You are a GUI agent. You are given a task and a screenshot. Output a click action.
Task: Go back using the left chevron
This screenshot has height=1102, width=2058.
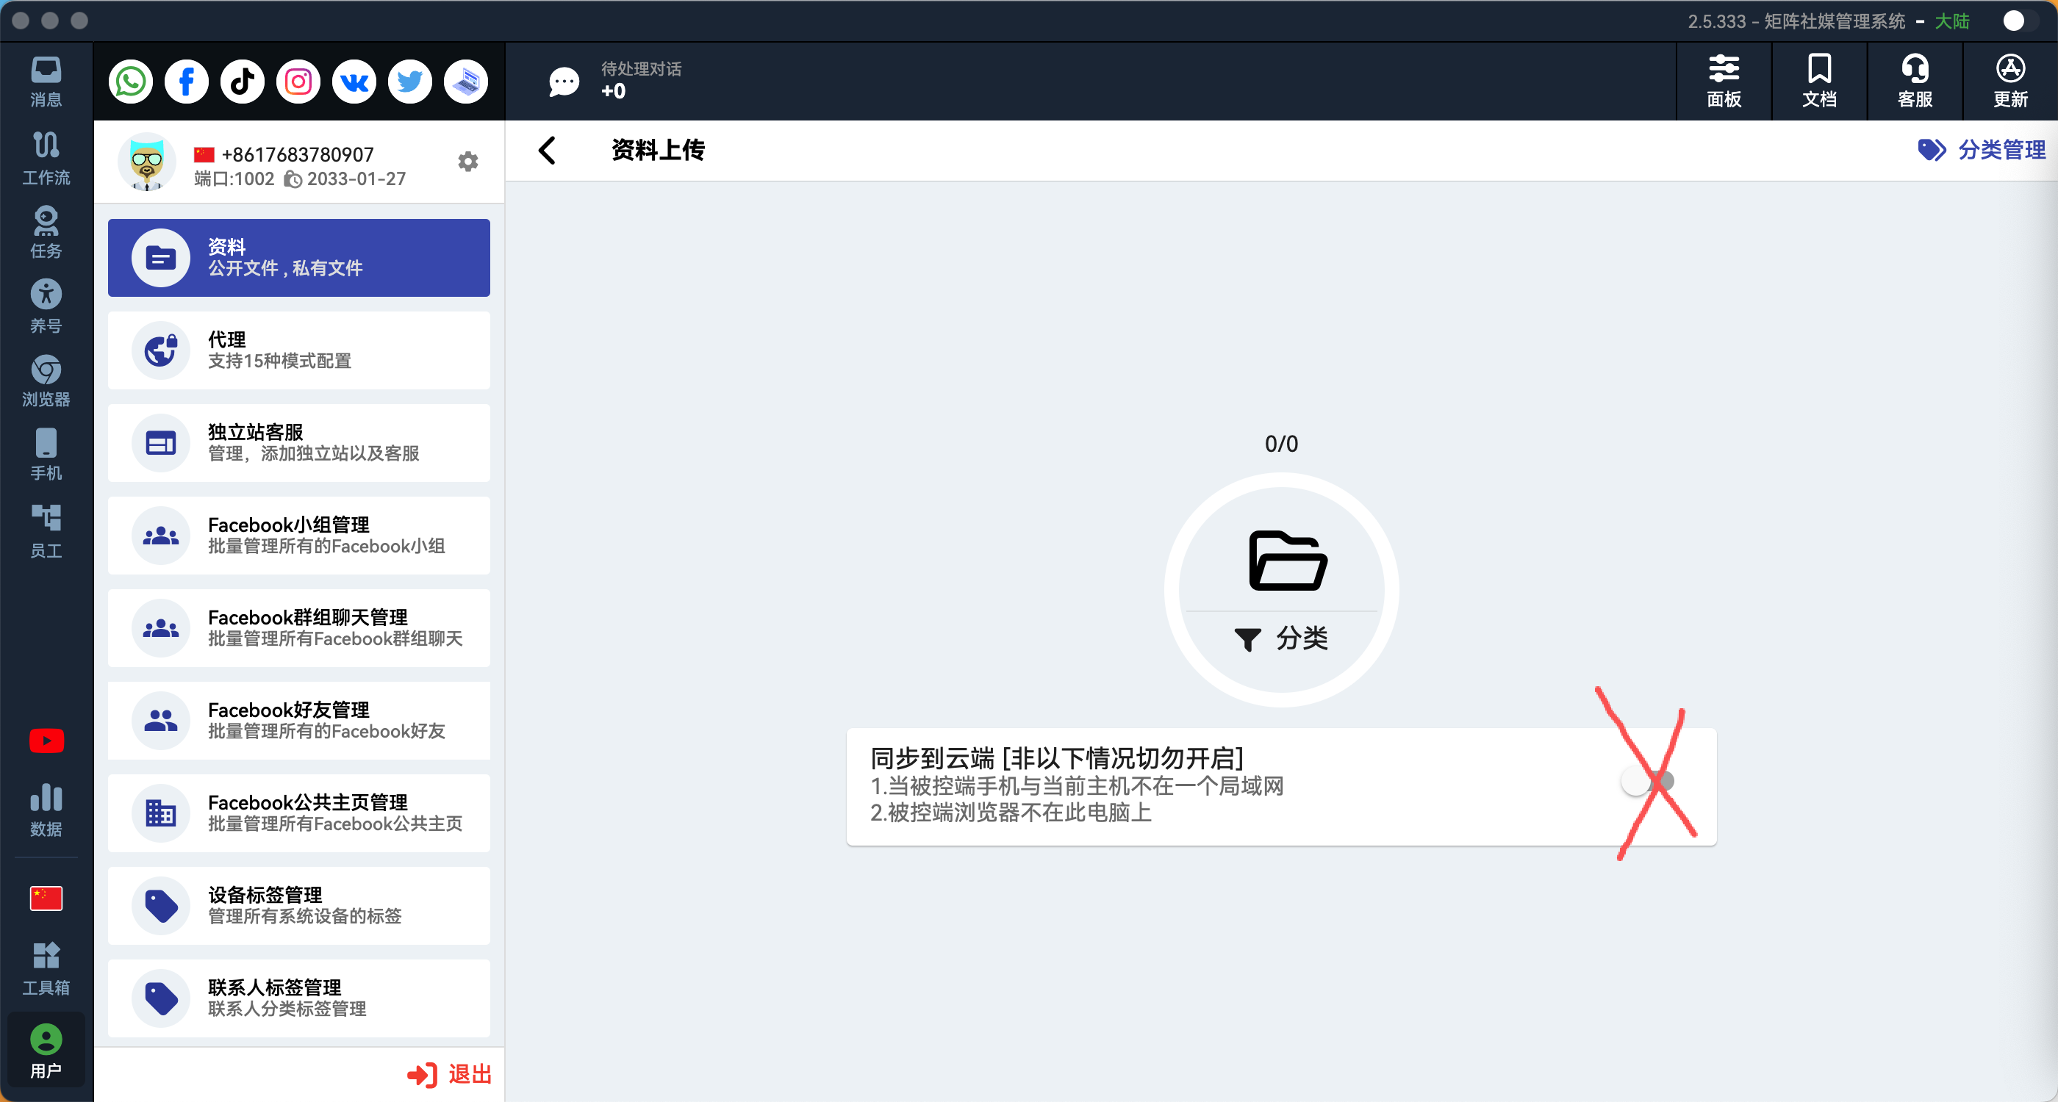coord(548,150)
